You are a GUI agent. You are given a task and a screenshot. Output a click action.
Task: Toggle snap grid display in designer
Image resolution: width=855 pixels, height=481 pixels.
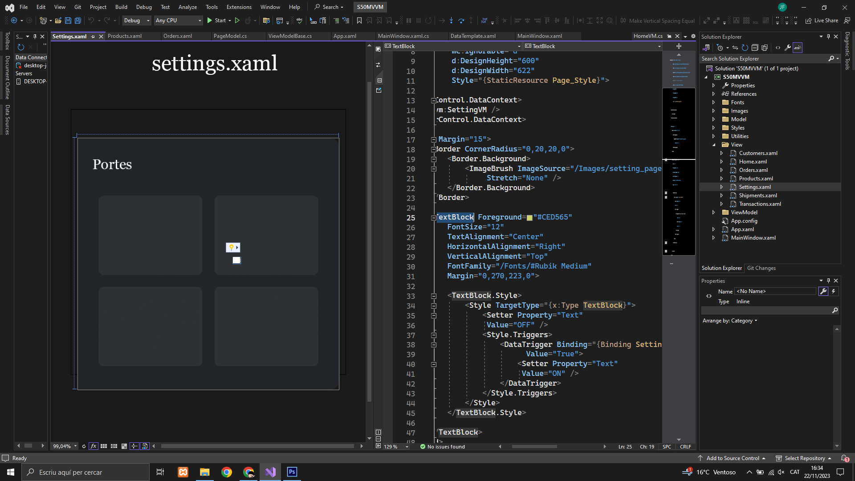pyautogui.click(x=104, y=446)
